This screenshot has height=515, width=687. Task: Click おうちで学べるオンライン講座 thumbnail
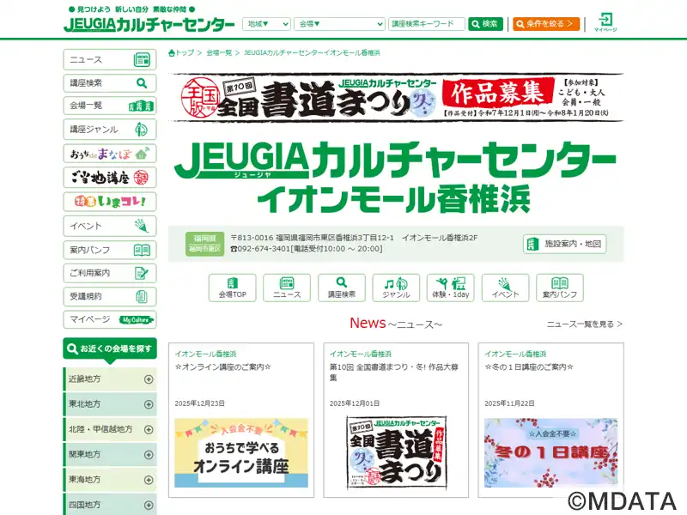pyautogui.click(x=241, y=453)
